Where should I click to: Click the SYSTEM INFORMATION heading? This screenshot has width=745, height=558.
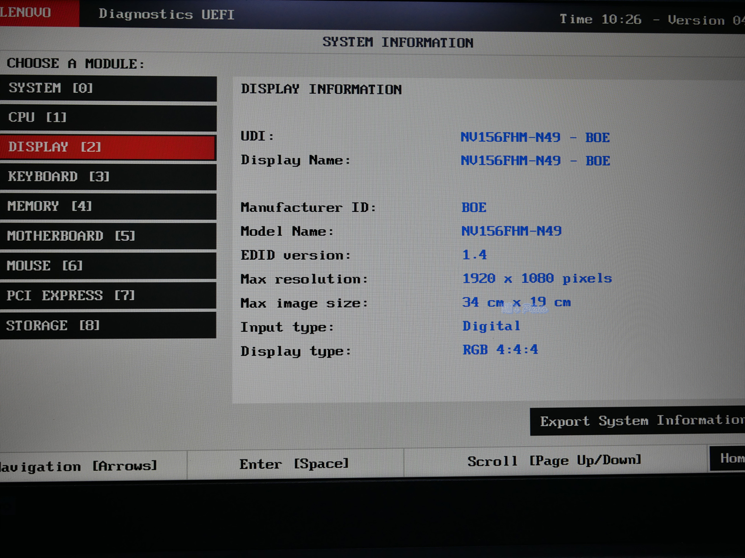click(398, 42)
